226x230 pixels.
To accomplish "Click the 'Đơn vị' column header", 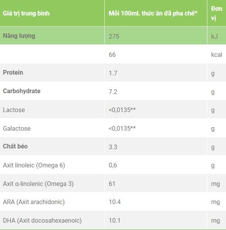I will pyautogui.click(x=217, y=14).
